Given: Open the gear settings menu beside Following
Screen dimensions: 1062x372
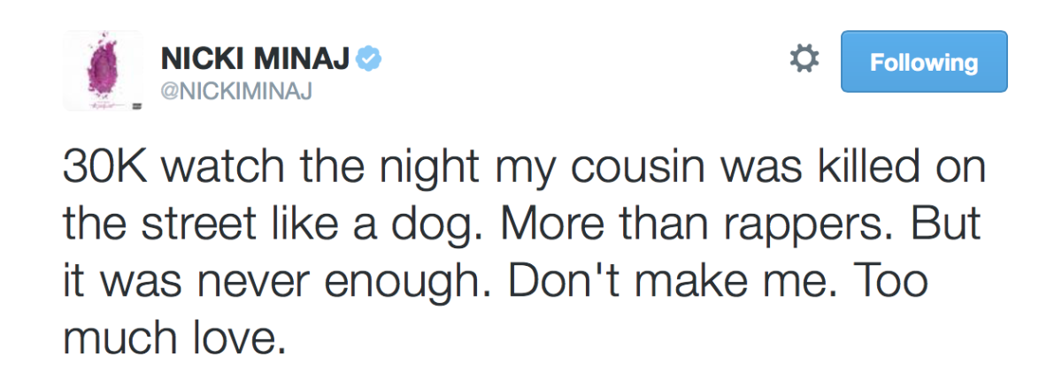Looking at the screenshot, I should pyautogui.click(x=804, y=60).
